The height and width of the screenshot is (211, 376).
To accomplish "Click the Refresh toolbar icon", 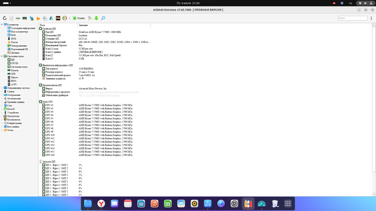I will pyautogui.click(x=5, y=18).
